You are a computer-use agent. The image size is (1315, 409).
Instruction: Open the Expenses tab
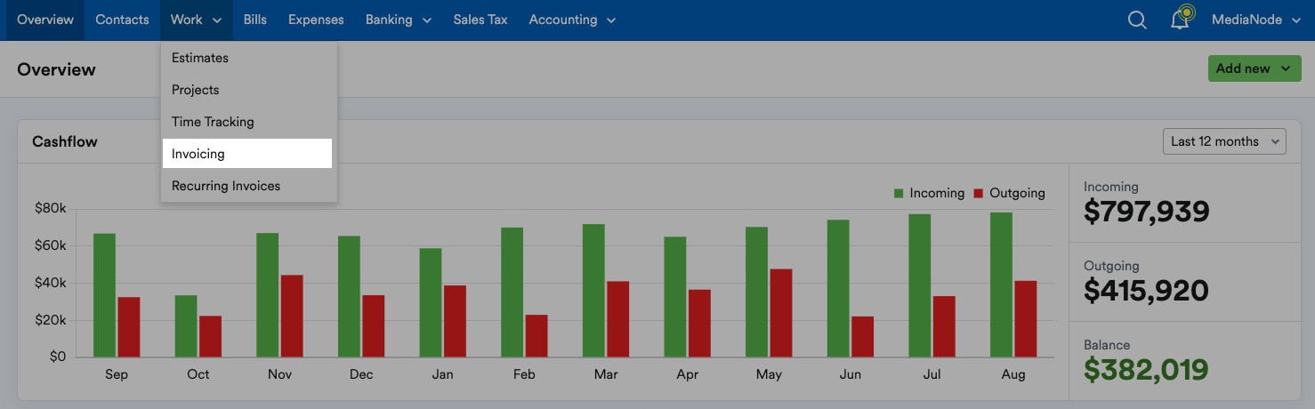pos(316,20)
